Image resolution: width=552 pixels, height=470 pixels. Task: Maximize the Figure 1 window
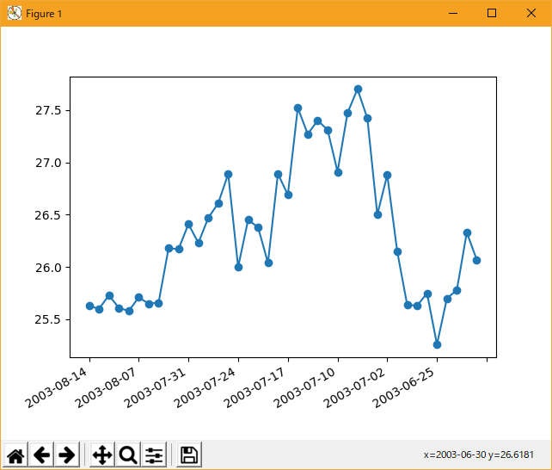click(492, 14)
